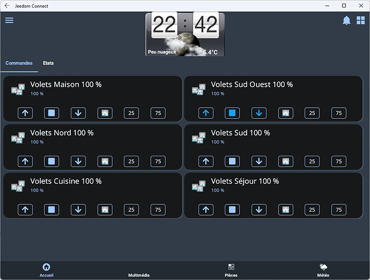Stop Volets Sud shutters

pyautogui.click(x=233, y=161)
